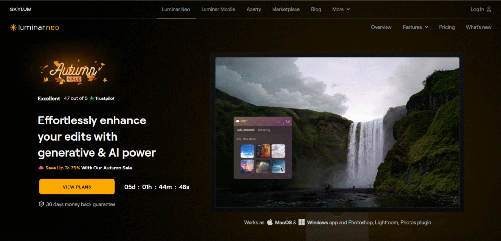Open the Pricing link
This screenshot has height=241, width=501.
point(447,27)
